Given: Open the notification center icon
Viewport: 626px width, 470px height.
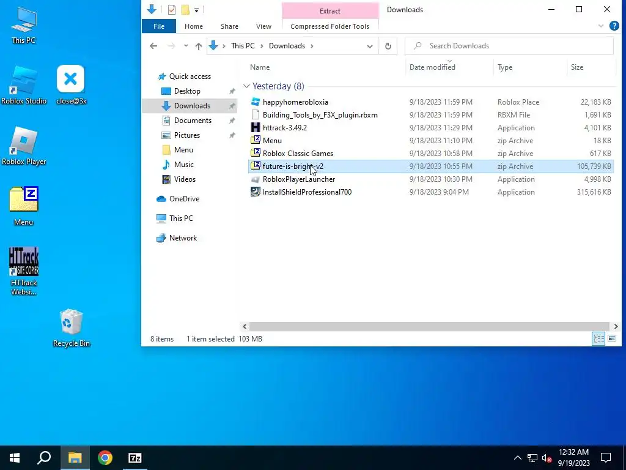Looking at the screenshot, I should pyautogui.click(x=606, y=458).
